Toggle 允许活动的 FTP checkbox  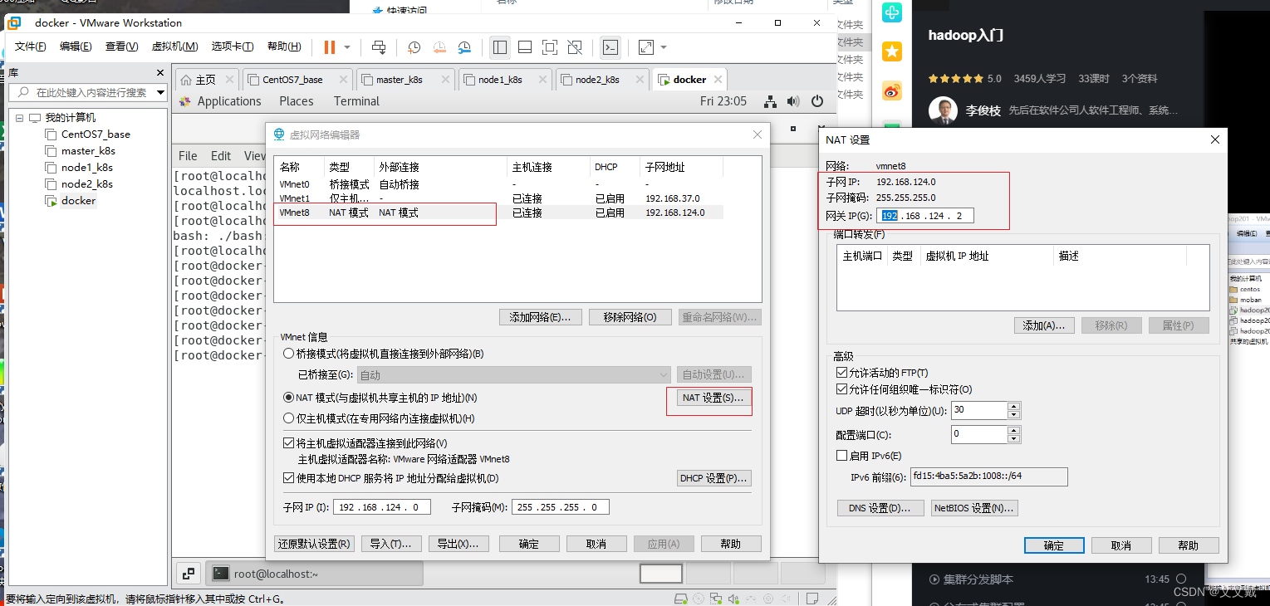point(842,373)
